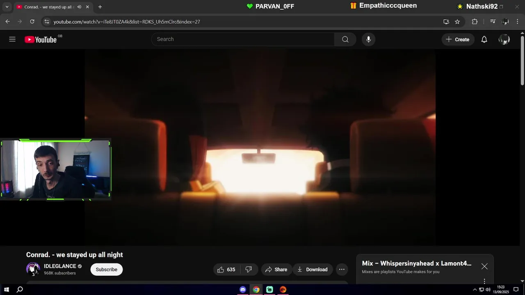Open Discord from taskbar

tap(243, 290)
